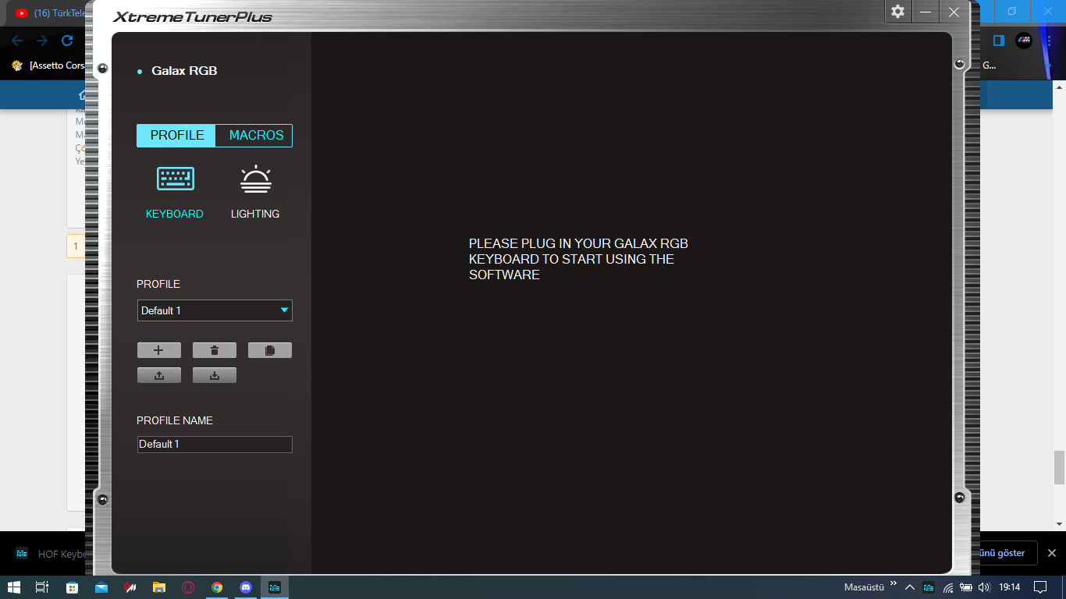Open the LIGHTING section icon

click(x=255, y=180)
